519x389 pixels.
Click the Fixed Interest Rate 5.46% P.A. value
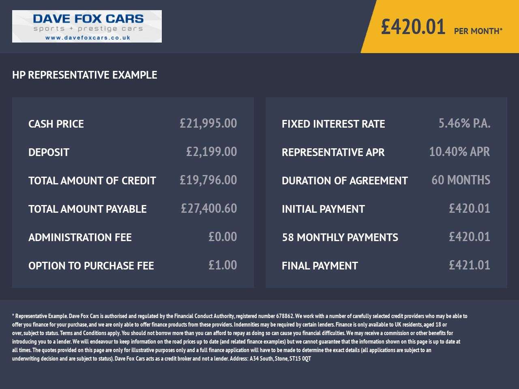click(464, 124)
